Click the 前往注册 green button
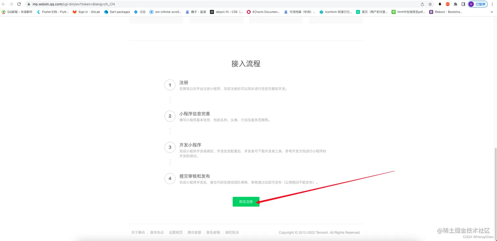This screenshot has width=497, height=241. (x=246, y=202)
